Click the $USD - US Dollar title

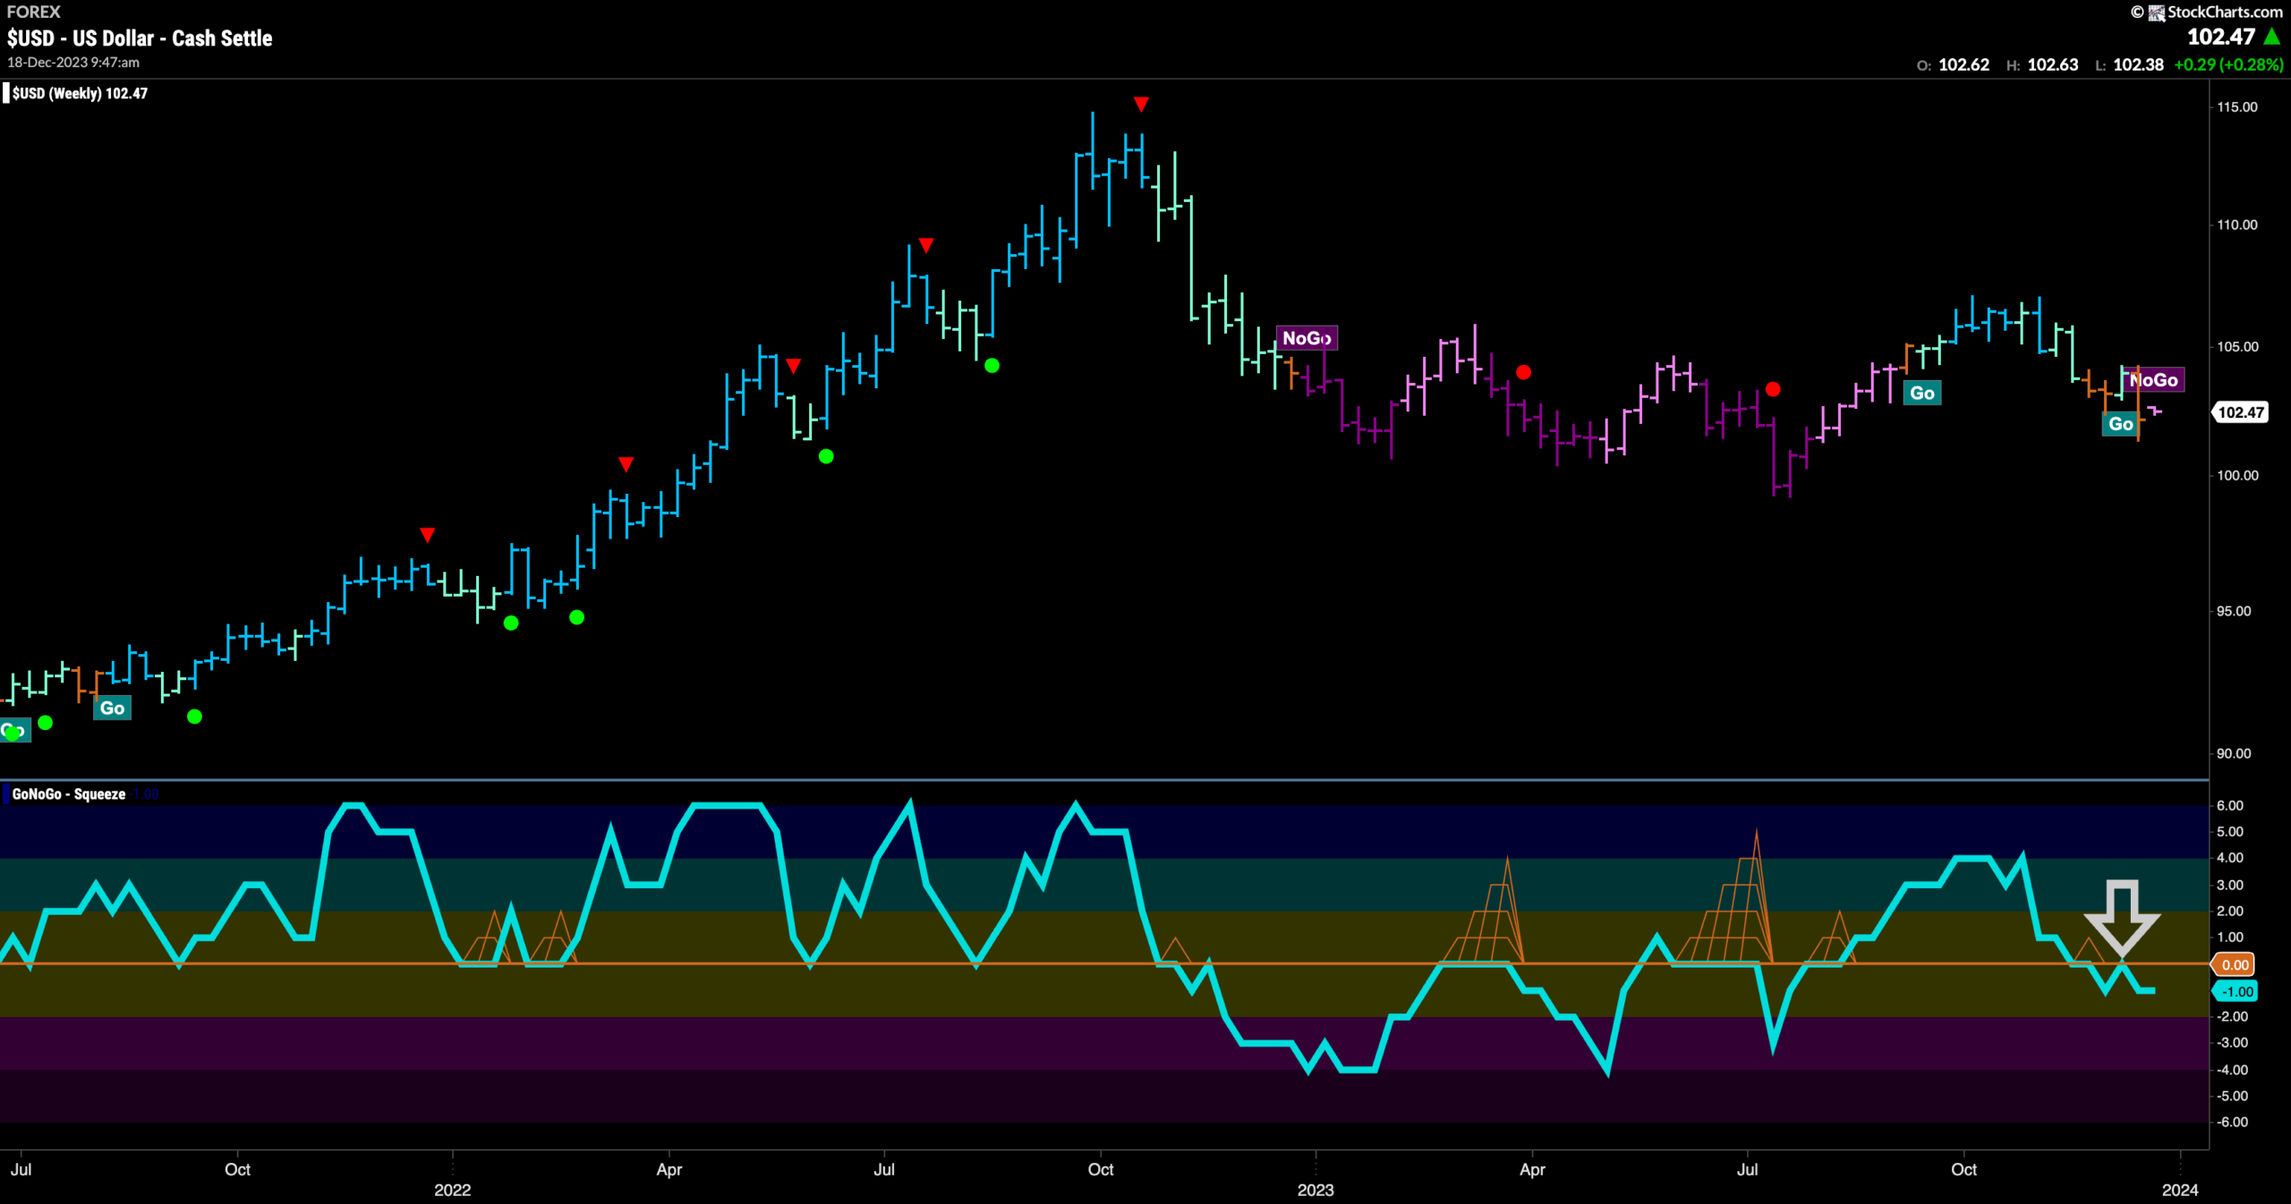pyautogui.click(x=140, y=38)
